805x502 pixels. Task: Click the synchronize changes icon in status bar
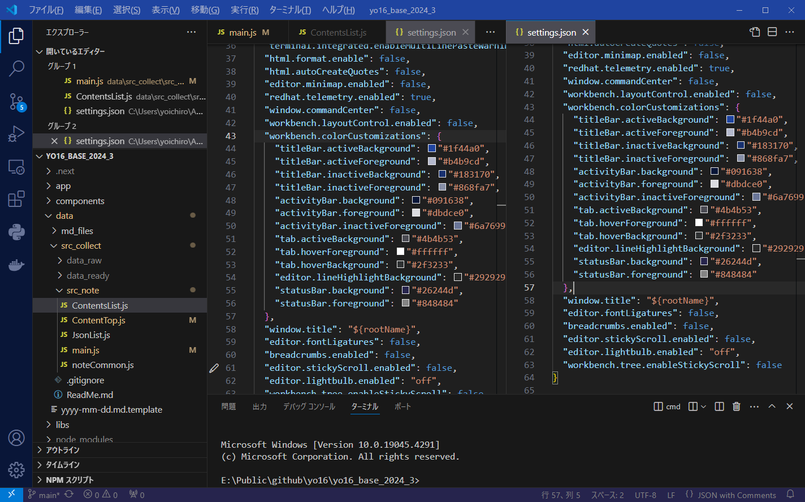click(x=69, y=495)
